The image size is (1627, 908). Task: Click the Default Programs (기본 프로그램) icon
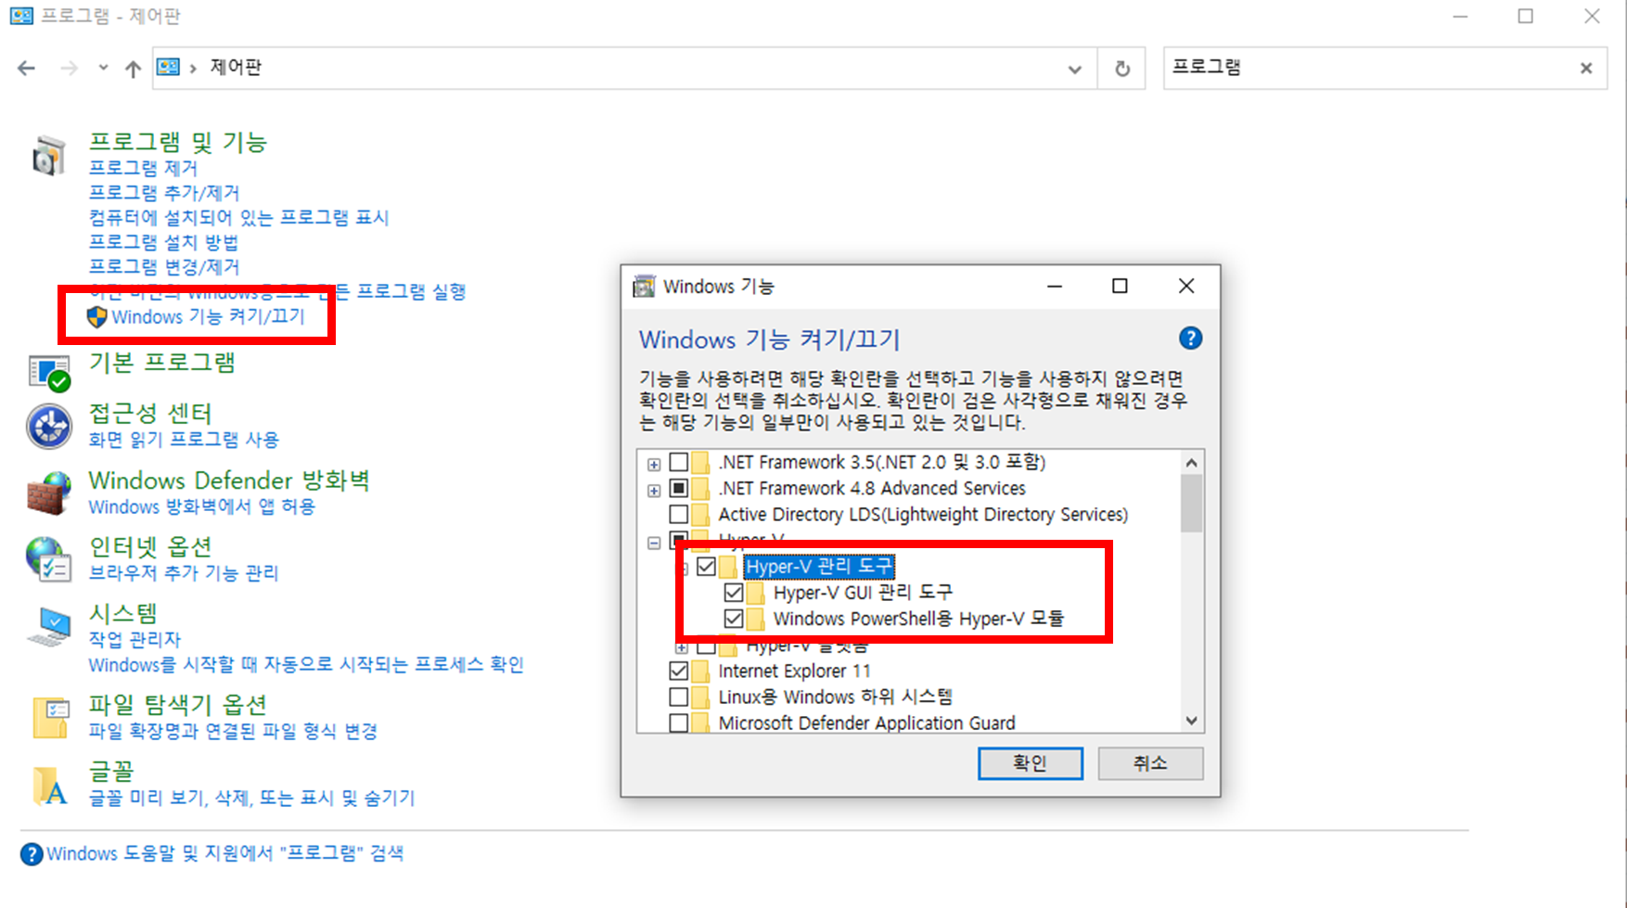[x=49, y=373]
